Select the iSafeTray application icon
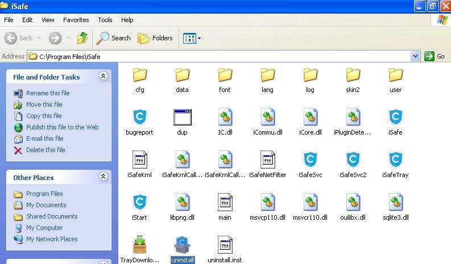451x264 pixels. (x=395, y=160)
